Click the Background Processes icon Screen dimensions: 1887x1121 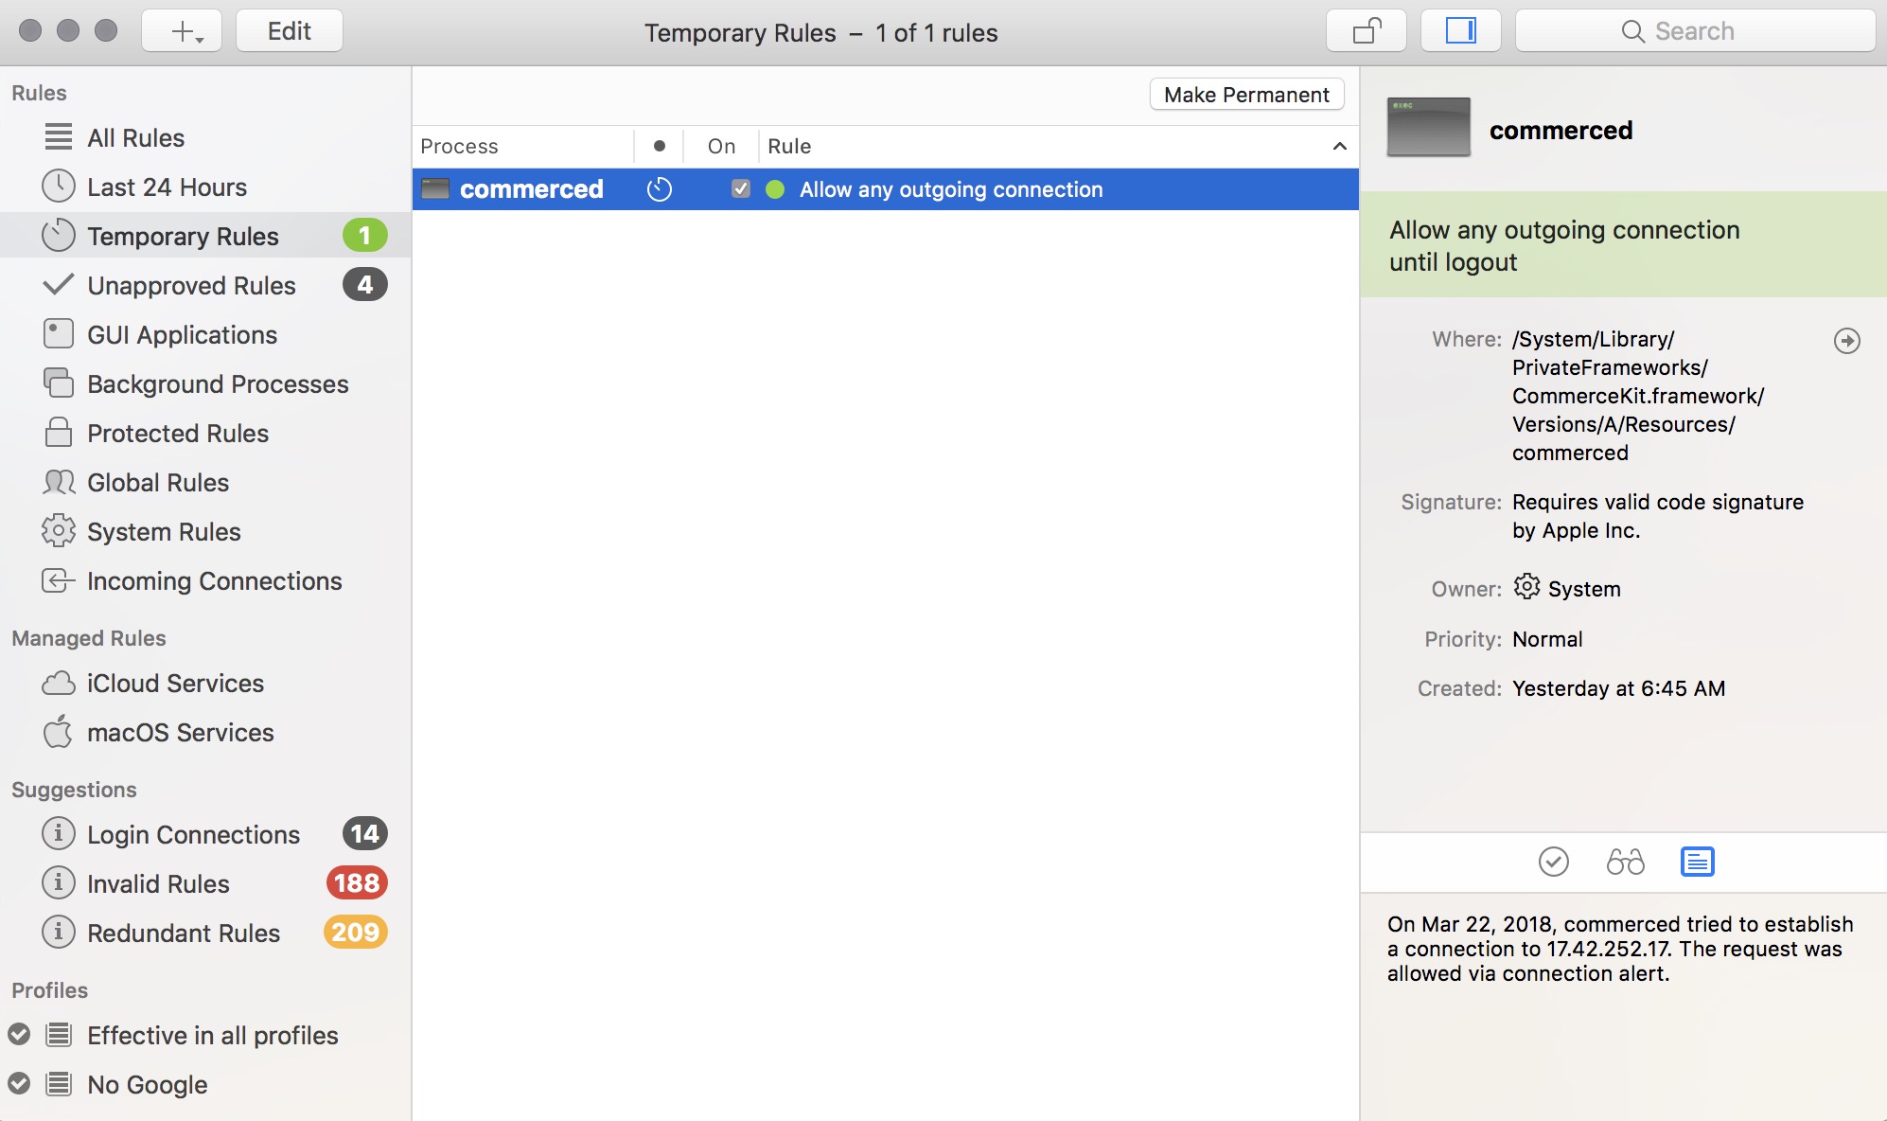click(x=59, y=383)
